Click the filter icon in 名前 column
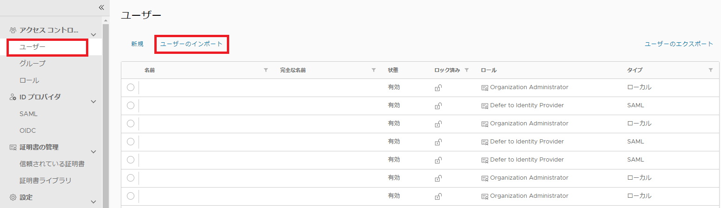Viewport: 721px width, 208px height. pos(266,70)
